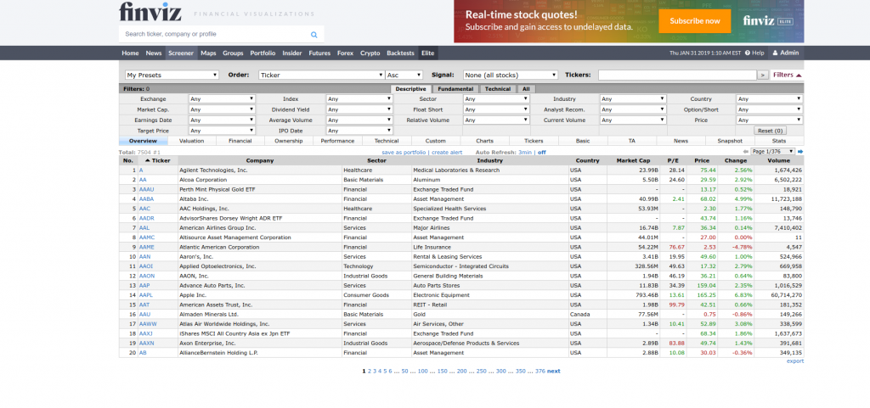This screenshot has width=870, height=408.
Task: Open Elite in the navigation bar
Action: click(x=428, y=53)
